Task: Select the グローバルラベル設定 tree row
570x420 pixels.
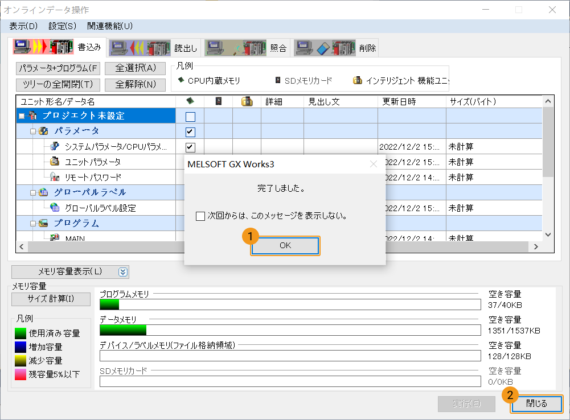Action: tap(96, 208)
